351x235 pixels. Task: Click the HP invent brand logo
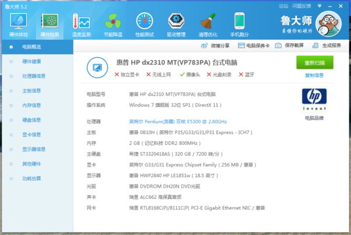314,99
